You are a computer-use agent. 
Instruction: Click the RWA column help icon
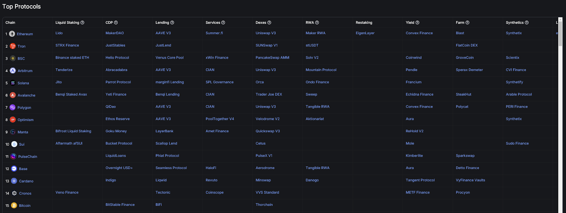[x=317, y=23]
